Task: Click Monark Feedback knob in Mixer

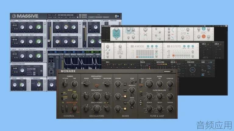Action: (132, 90)
